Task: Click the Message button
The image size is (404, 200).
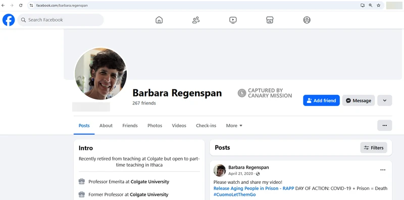Action: [359, 101]
